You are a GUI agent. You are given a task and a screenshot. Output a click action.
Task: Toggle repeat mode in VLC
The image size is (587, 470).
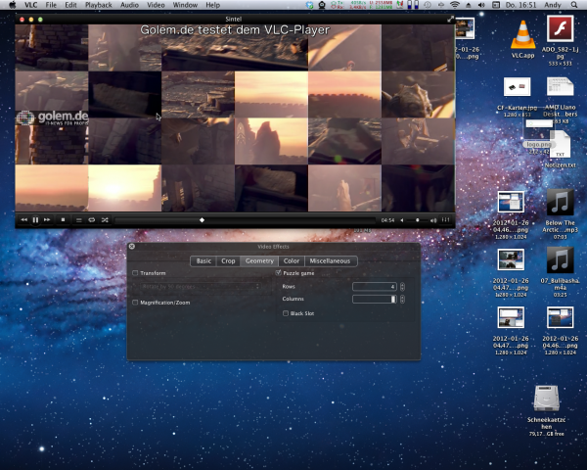pos(92,220)
